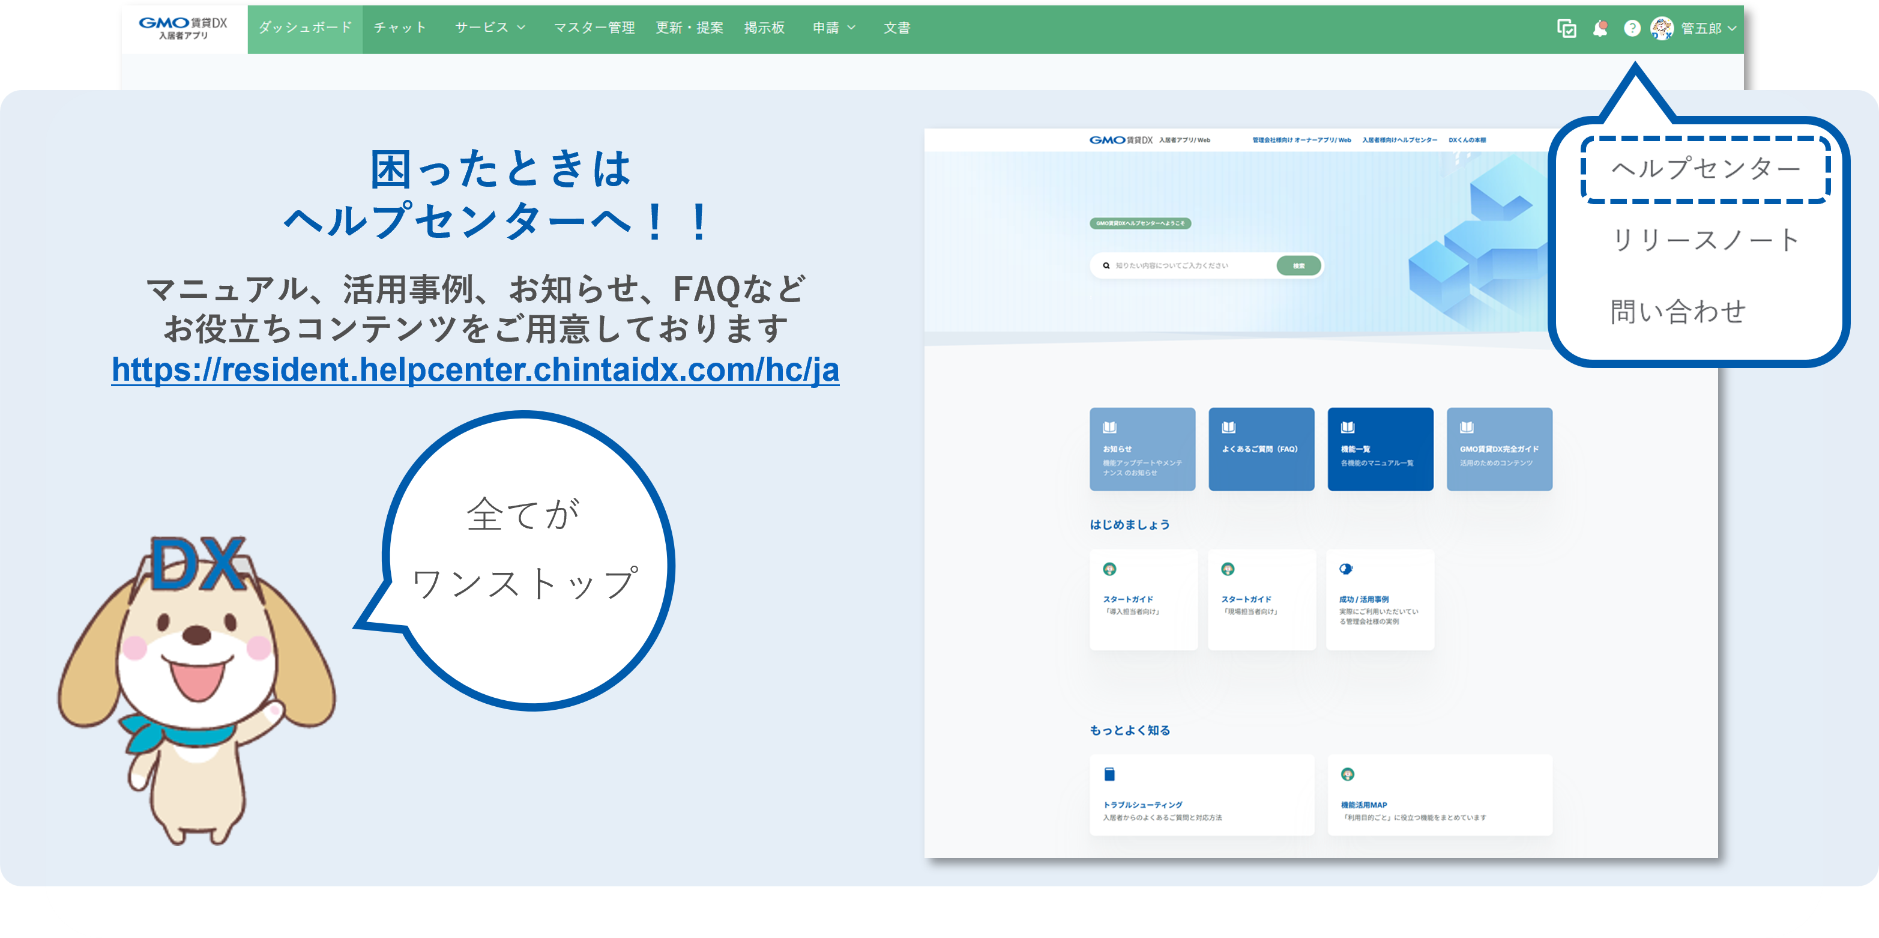Screen dimensions: 1879x938
Task: Open マスター管理 in the navigation bar
Action: (594, 28)
